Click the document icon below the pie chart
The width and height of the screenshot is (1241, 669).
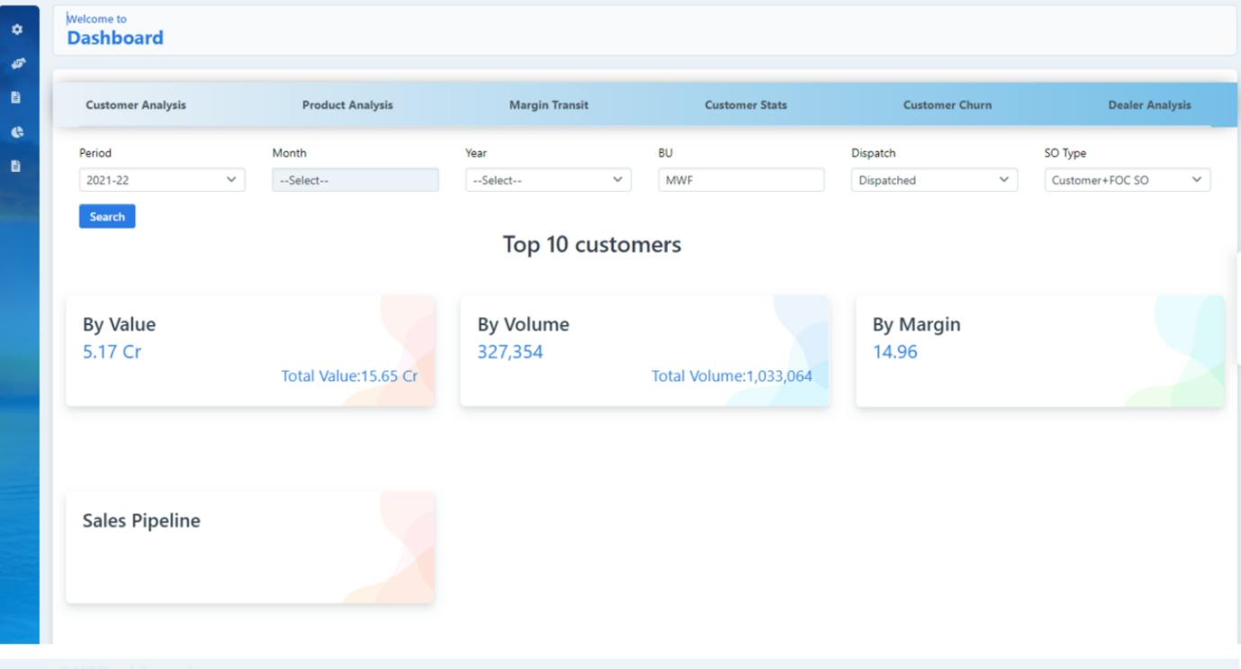[16, 166]
